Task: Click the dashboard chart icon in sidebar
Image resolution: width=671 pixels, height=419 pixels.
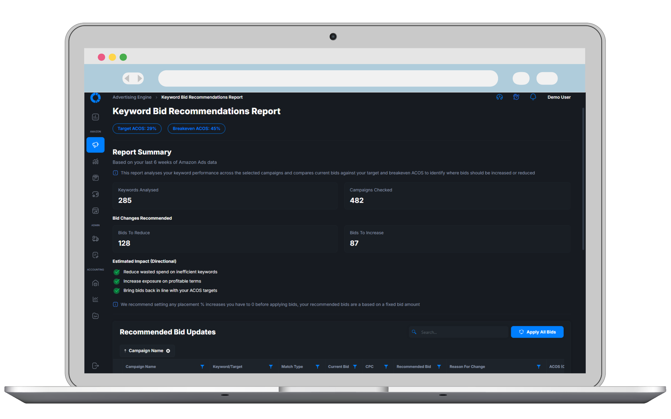Action: click(x=95, y=117)
